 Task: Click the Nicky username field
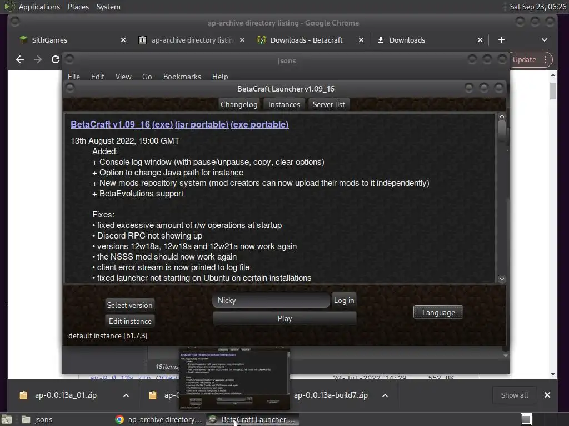pyautogui.click(x=271, y=300)
